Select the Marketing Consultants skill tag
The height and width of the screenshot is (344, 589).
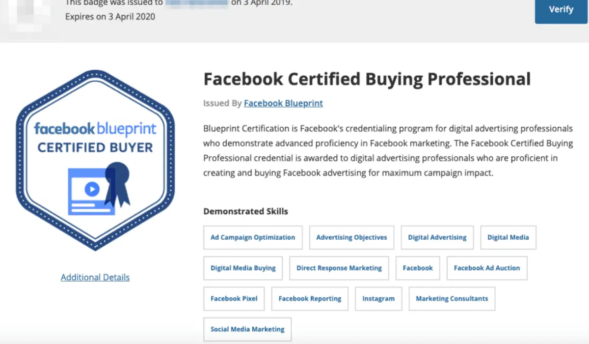pyautogui.click(x=452, y=298)
